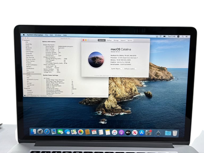The width and height of the screenshot is (204, 153).
Task: Select Card Reader in the sidebar
Action: pyautogui.click(x=30, y=52)
